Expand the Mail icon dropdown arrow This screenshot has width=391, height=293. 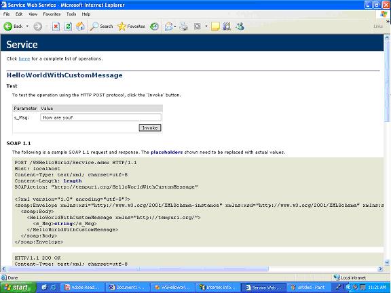pos(175,26)
